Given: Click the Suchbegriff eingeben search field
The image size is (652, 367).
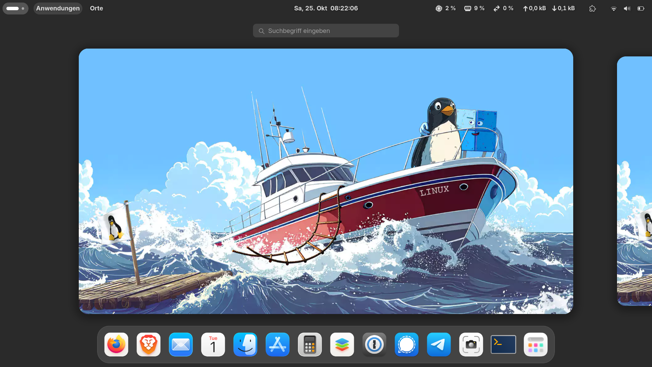Looking at the screenshot, I should tap(326, 31).
